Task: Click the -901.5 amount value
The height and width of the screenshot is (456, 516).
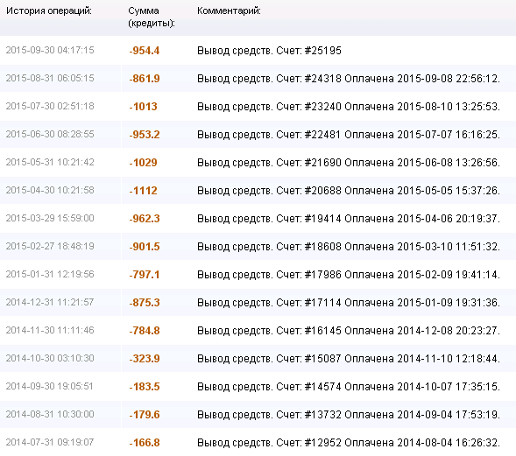Action: pos(145,246)
